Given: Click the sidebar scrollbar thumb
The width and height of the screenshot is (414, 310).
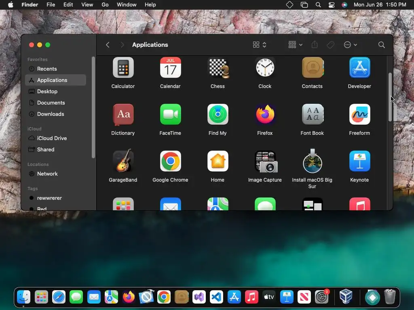Looking at the screenshot, I should pyautogui.click(x=93, y=107).
